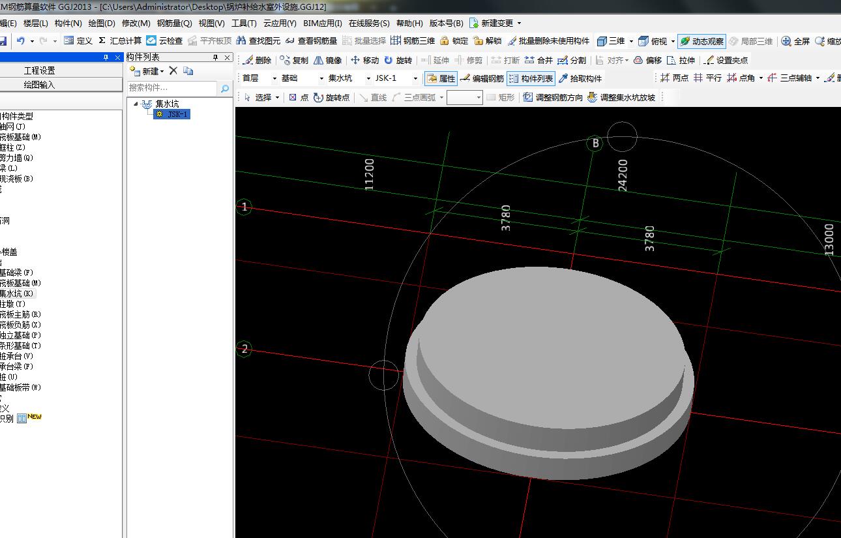The width and height of the screenshot is (841, 538).
Task: Select the 点 point draw tool
Action: 299,97
